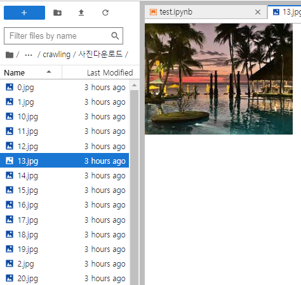Image resolution: width=301 pixels, height=285 pixels.
Task: Click the image icon of 19.jpg
Action: point(10,249)
